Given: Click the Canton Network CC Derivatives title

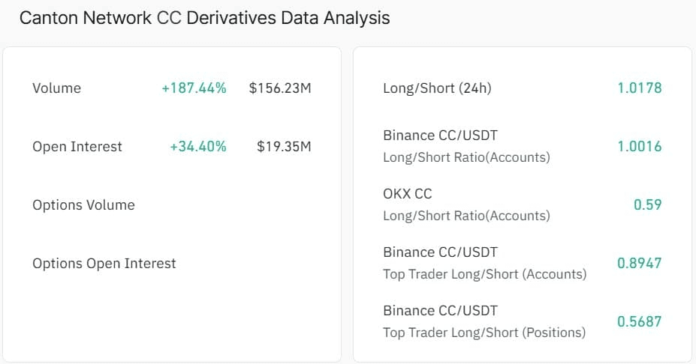Looking at the screenshot, I should (x=204, y=18).
